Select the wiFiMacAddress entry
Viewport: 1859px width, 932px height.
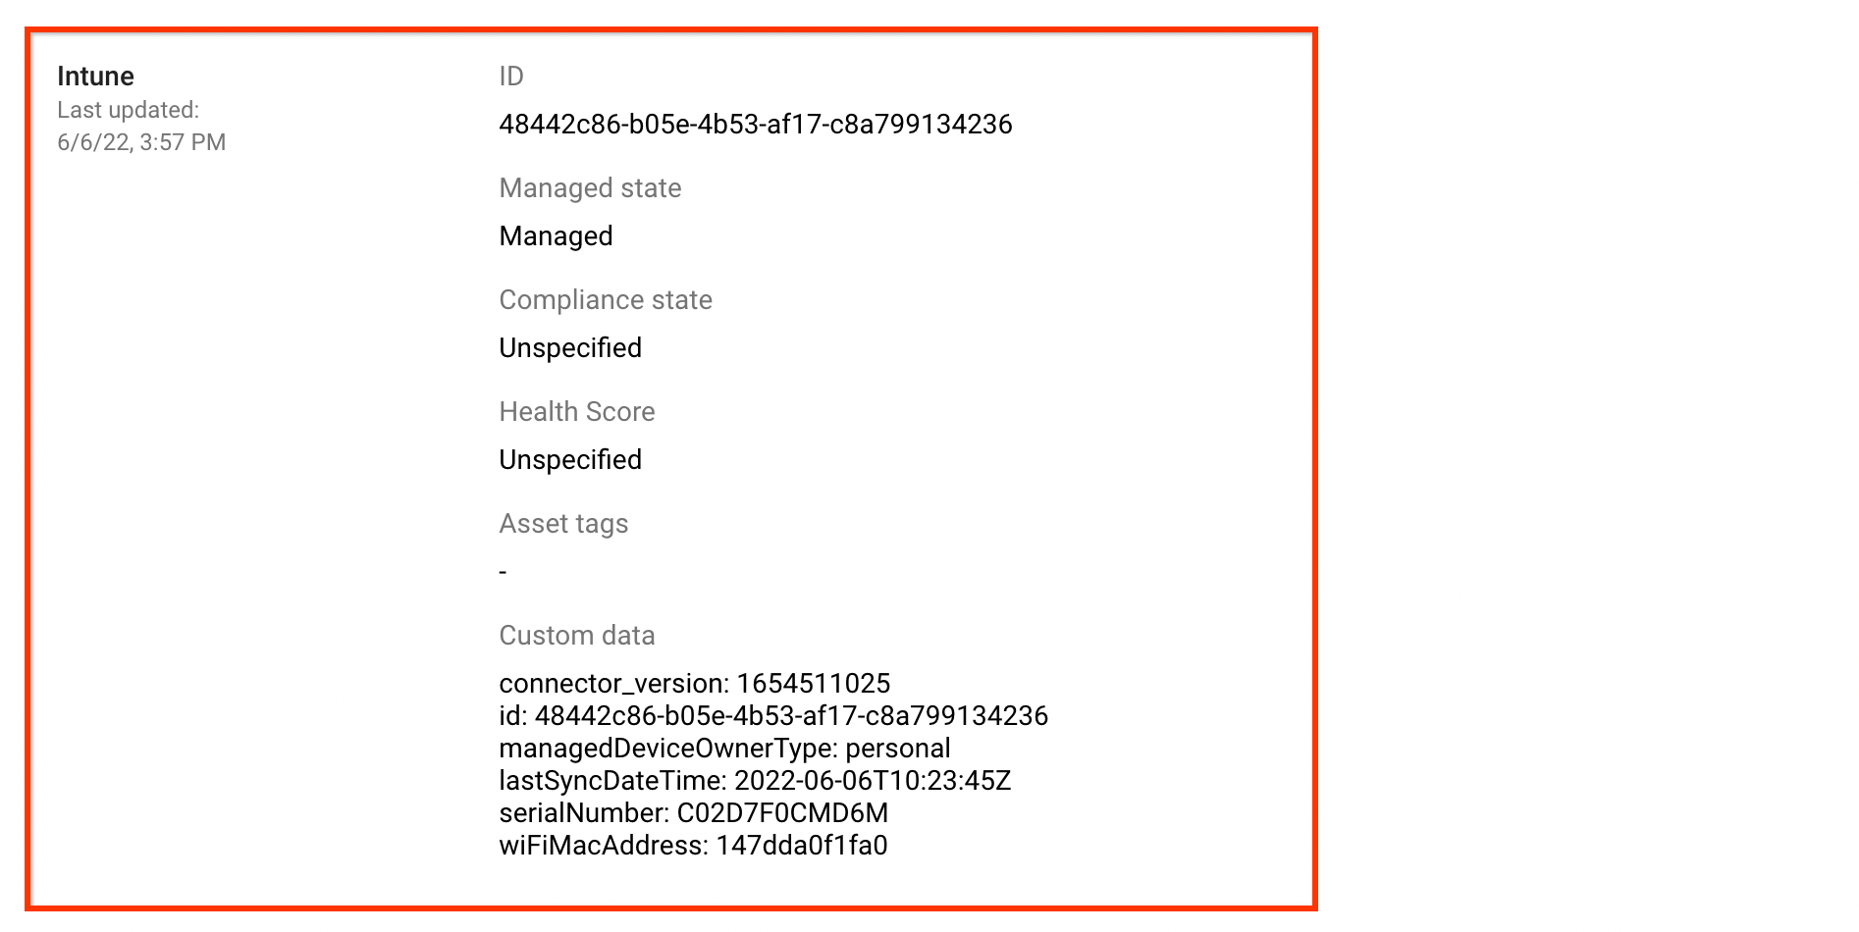pyautogui.click(x=693, y=846)
